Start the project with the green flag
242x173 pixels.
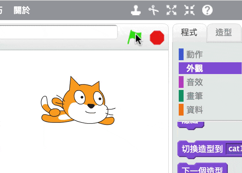pos(134,37)
